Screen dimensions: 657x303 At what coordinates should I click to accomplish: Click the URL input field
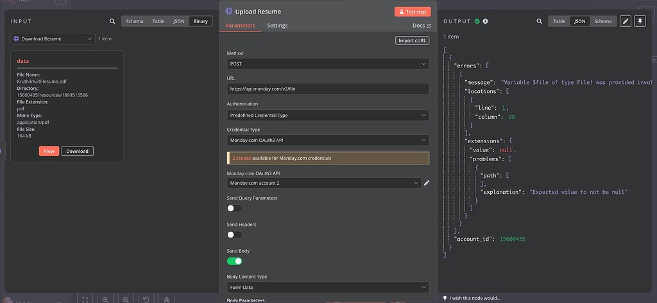pyautogui.click(x=328, y=89)
